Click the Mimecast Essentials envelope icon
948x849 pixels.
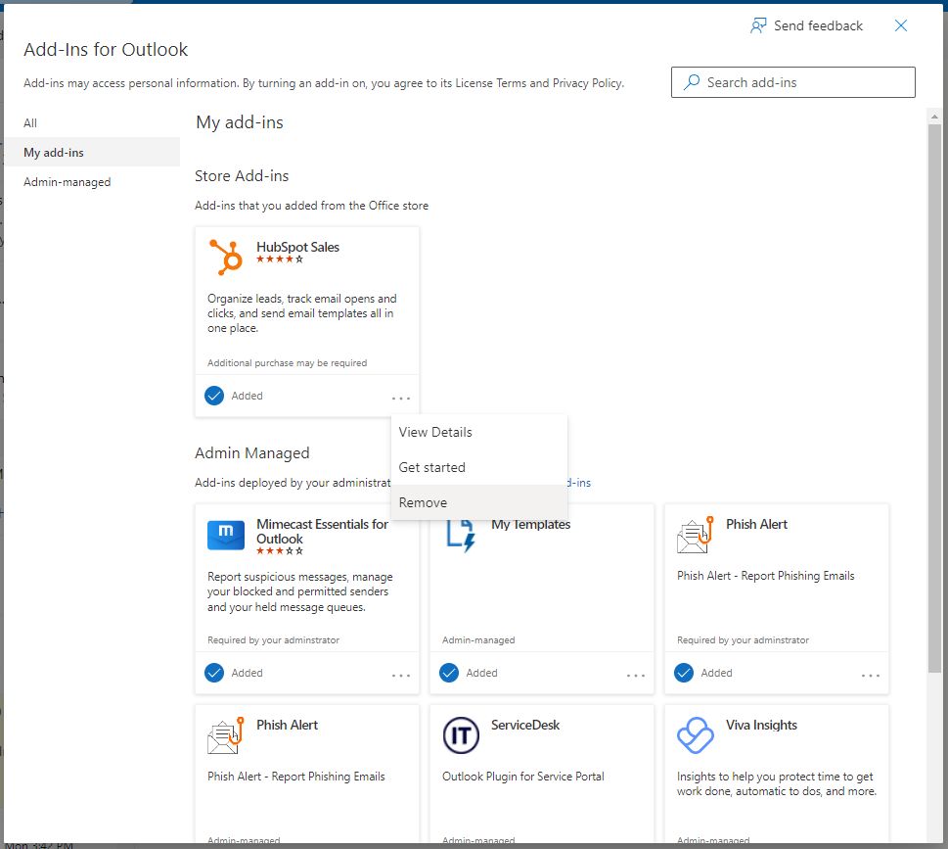[226, 536]
